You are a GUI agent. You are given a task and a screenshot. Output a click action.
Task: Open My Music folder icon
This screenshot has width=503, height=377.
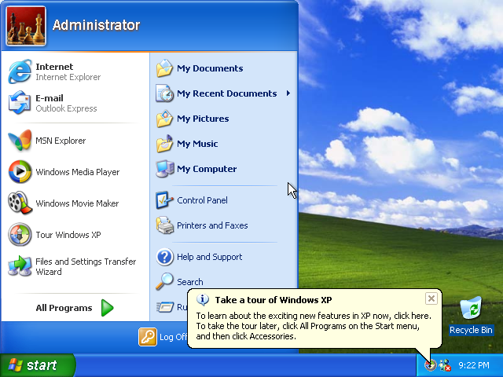pyautogui.click(x=164, y=144)
